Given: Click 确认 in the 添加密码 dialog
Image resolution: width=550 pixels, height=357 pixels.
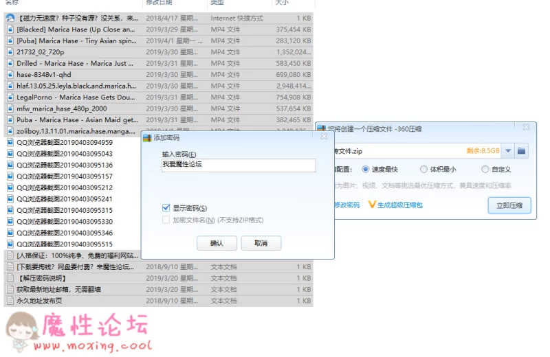Looking at the screenshot, I should [x=217, y=243].
